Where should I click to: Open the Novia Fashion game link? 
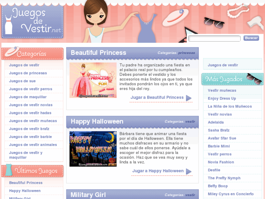click(221, 162)
